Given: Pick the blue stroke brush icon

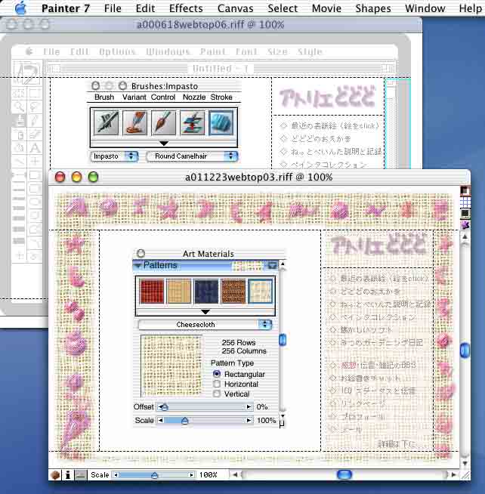Looking at the screenshot, I should 221,122.
